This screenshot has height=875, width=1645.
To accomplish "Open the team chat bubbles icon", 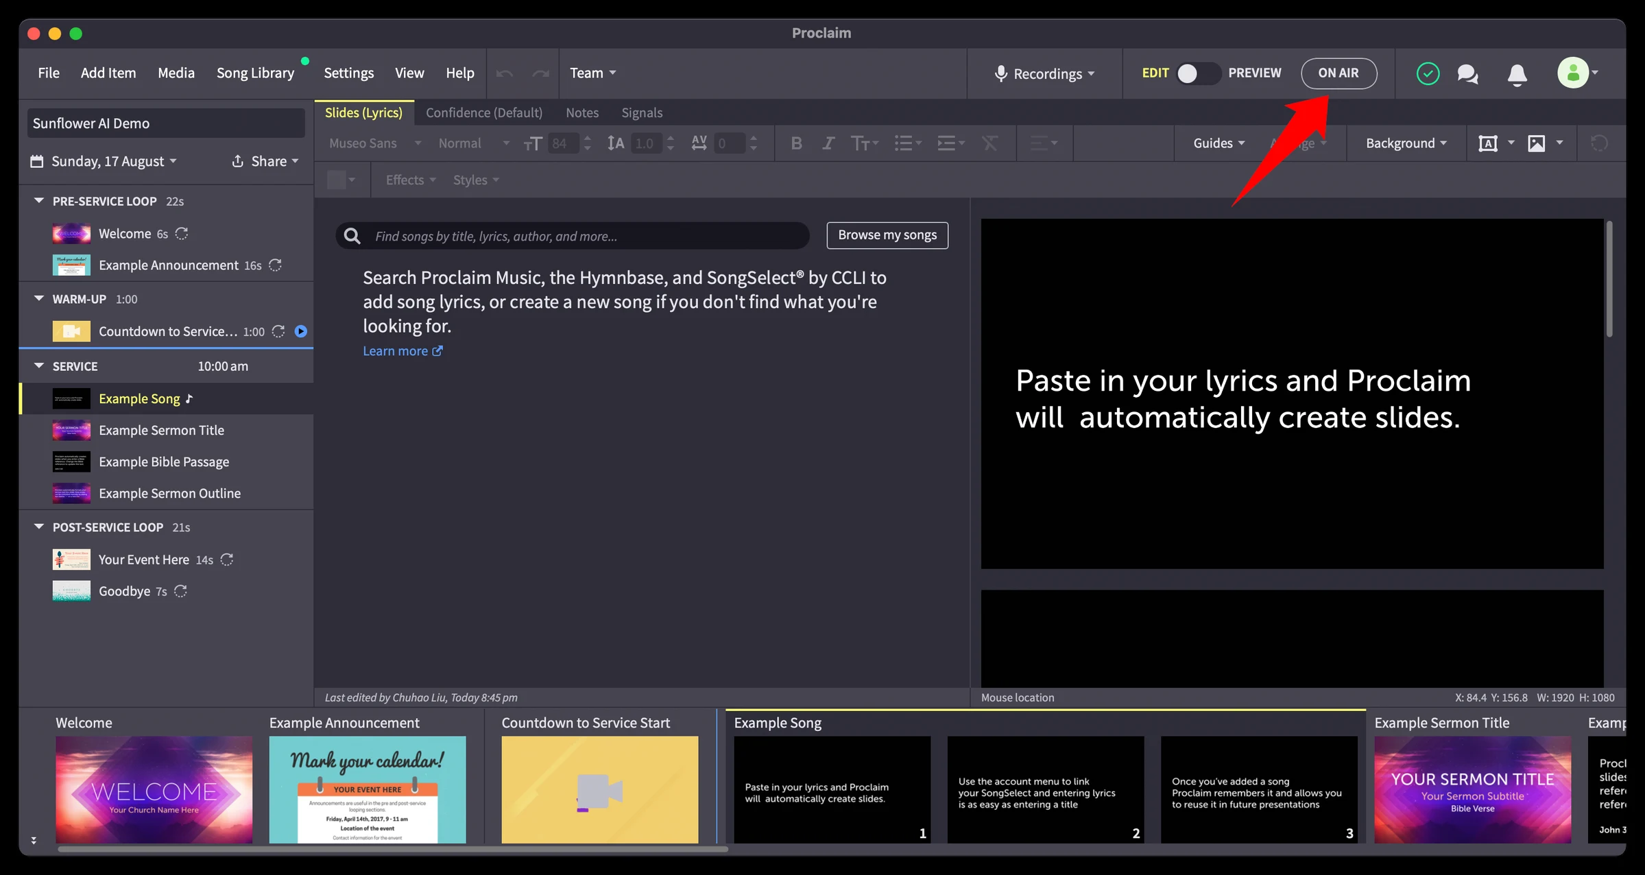I will pyautogui.click(x=1467, y=73).
